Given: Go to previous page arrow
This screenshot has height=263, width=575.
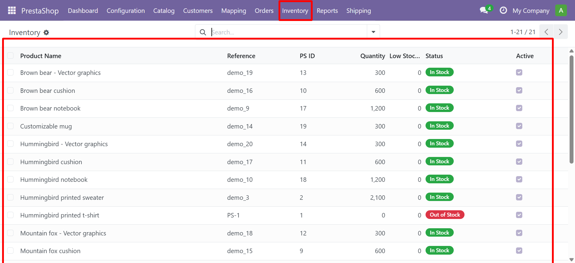Looking at the screenshot, I should 546,32.
